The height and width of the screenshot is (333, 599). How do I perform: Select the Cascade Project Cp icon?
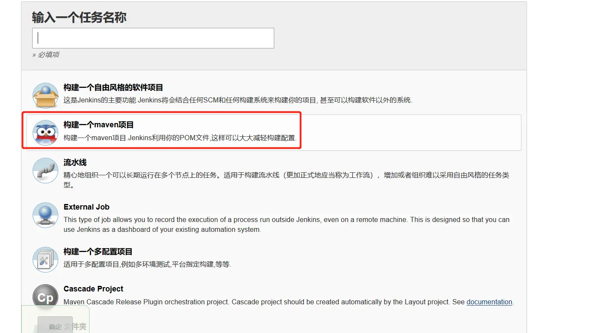pos(45,297)
